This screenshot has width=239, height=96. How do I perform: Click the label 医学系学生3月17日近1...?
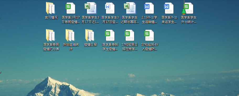click(x=91, y=20)
